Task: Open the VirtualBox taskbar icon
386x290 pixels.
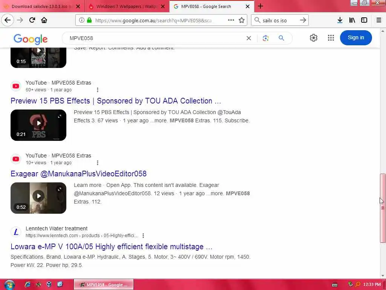Action: tap(49, 284)
